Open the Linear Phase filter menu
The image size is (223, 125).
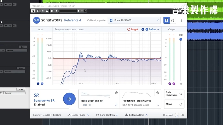point(78,115)
